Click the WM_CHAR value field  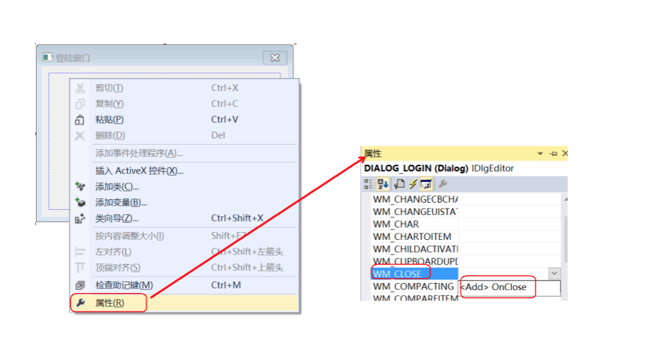pos(509,224)
